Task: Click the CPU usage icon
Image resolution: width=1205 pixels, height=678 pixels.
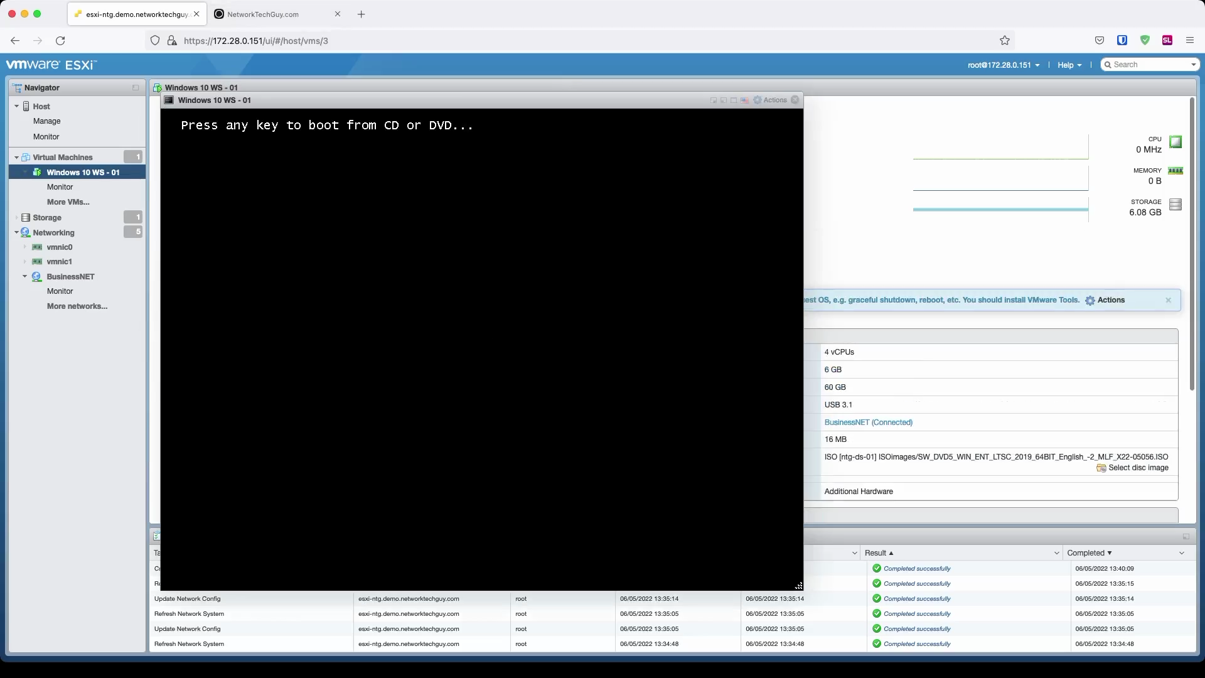Action: click(1176, 142)
